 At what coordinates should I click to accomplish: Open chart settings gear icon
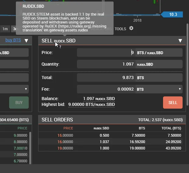pyautogui.click(x=131, y=28)
